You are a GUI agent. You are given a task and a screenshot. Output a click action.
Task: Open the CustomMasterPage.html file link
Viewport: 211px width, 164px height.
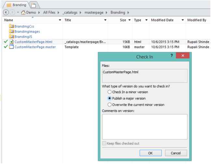pos(33,42)
